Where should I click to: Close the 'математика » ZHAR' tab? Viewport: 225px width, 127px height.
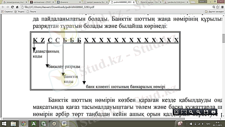point(53,2)
